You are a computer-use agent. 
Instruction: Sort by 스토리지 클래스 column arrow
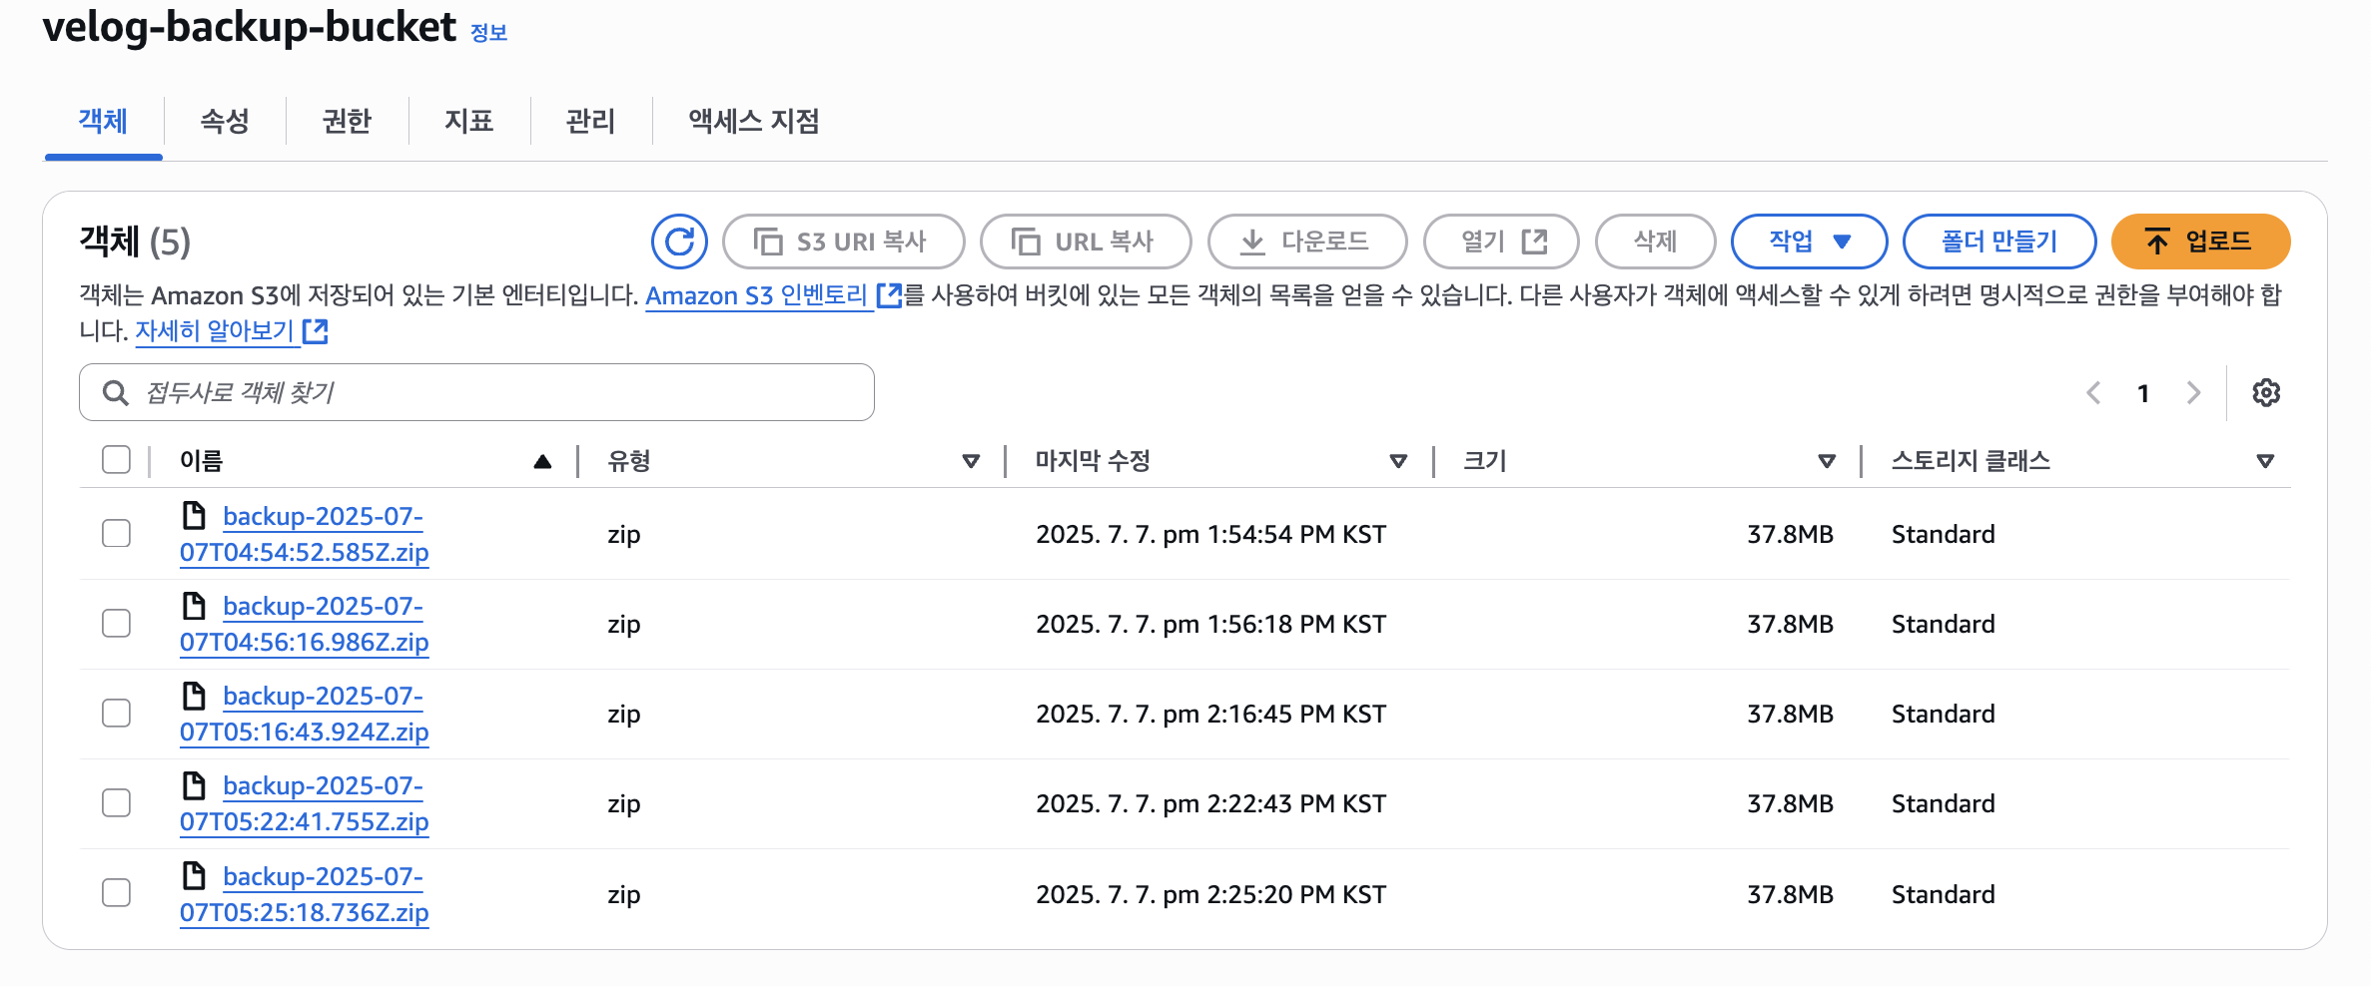click(x=2265, y=461)
